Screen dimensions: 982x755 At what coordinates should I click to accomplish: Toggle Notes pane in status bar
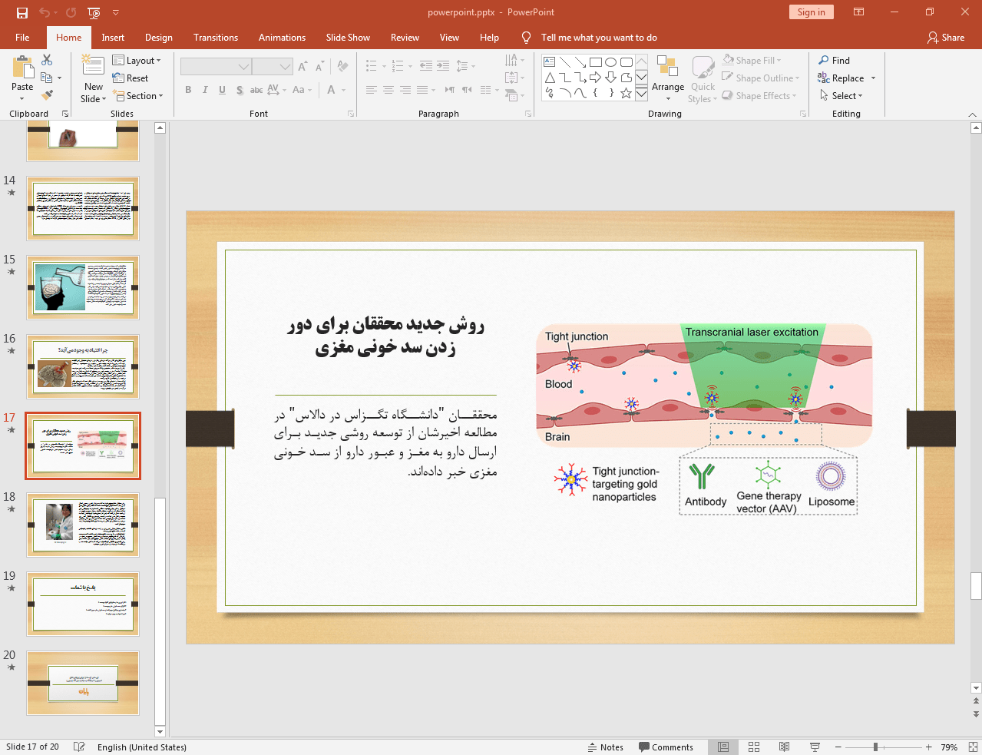(x=605, y=747)
